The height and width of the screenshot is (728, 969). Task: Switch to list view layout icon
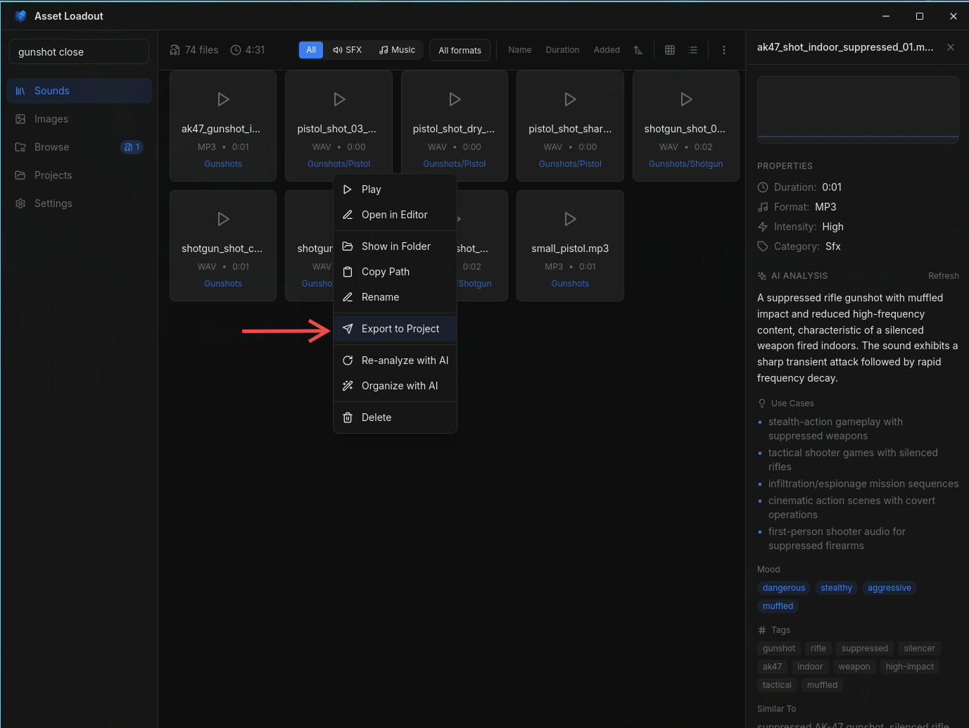[x=693, y=50]
